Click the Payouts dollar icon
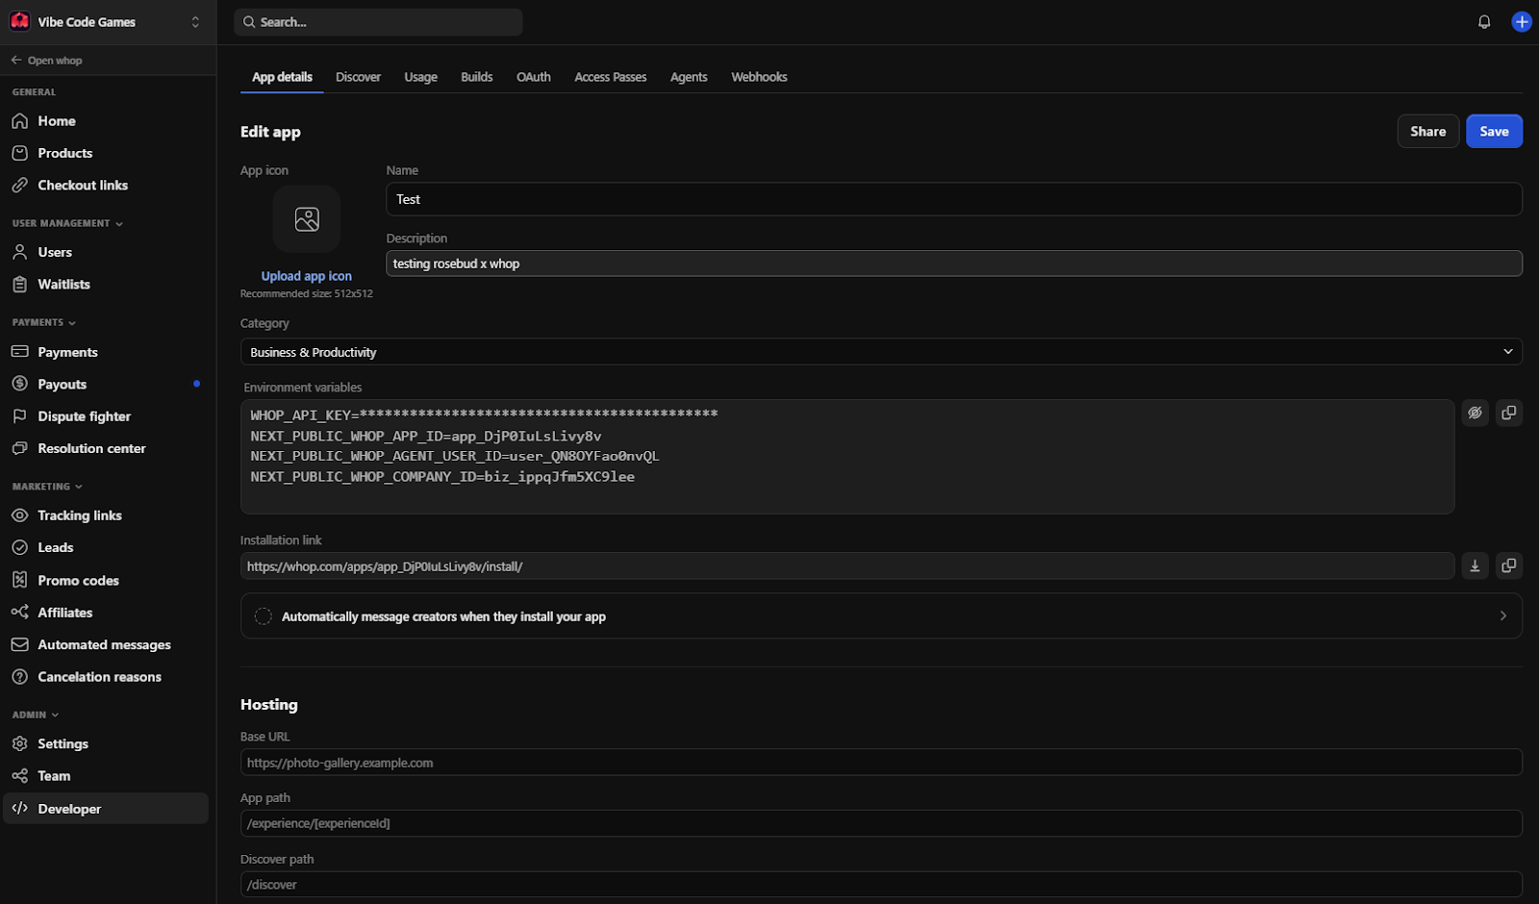Image resolution: width=1539 pixels, height=904 pixels. pyautogui.click(x=19, y=384)
